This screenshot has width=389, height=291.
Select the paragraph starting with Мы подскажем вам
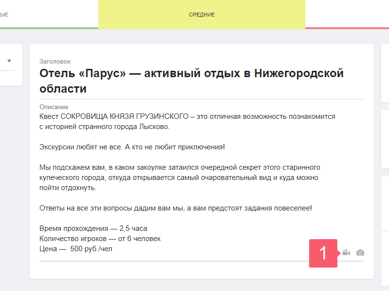180,178
